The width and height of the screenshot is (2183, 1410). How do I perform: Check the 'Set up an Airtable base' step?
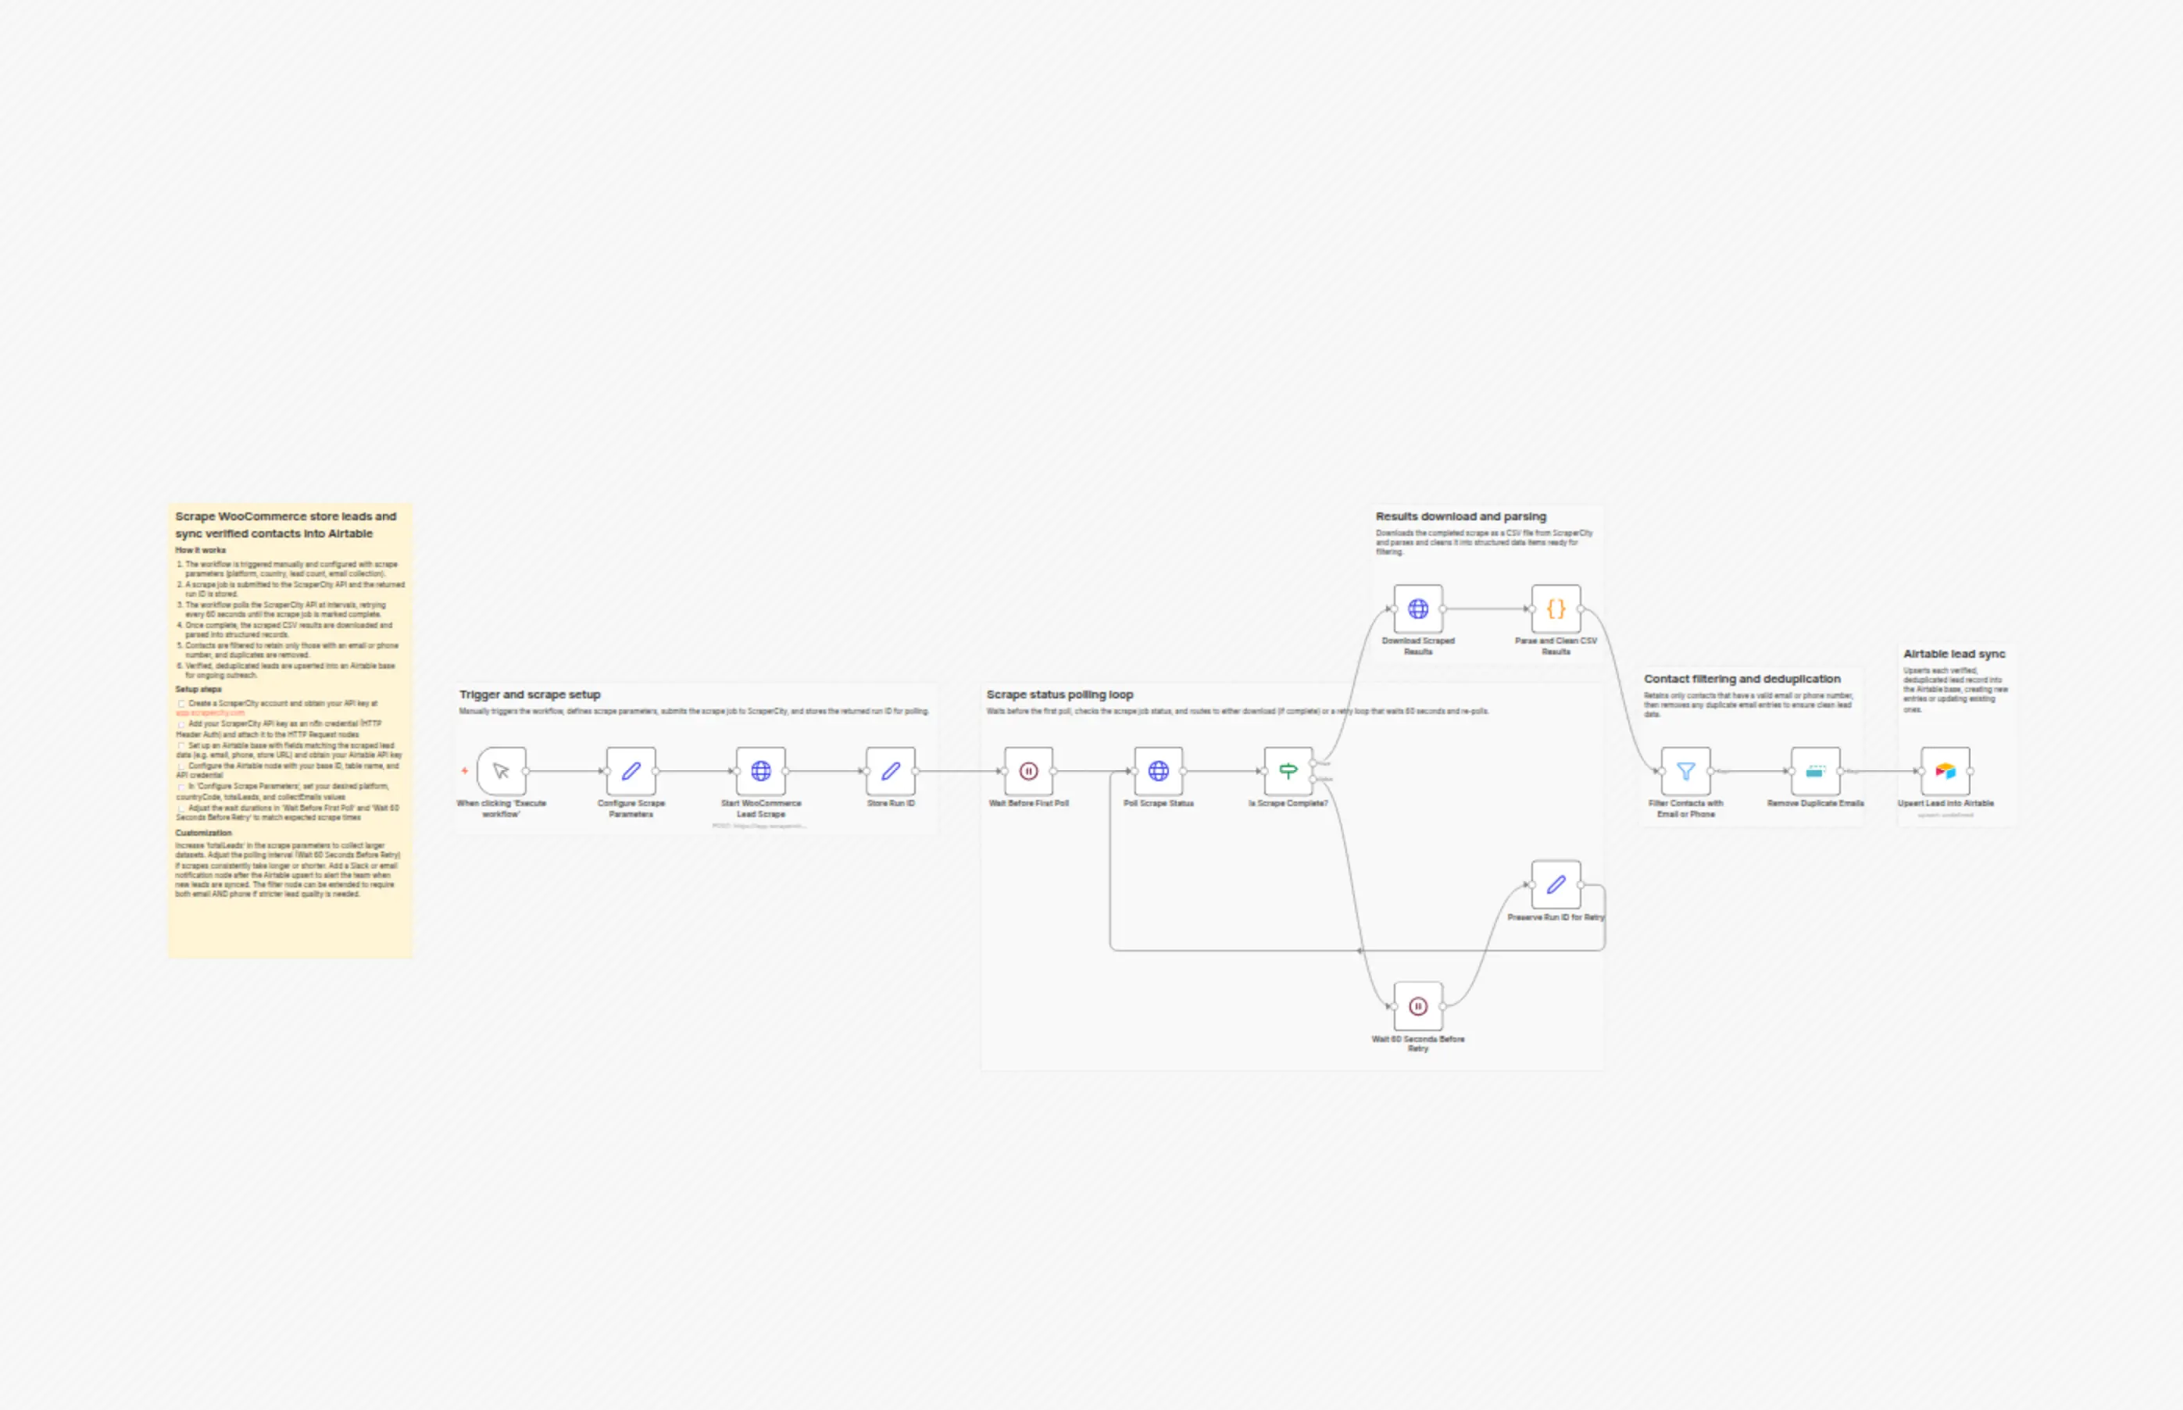coord(181,746)
